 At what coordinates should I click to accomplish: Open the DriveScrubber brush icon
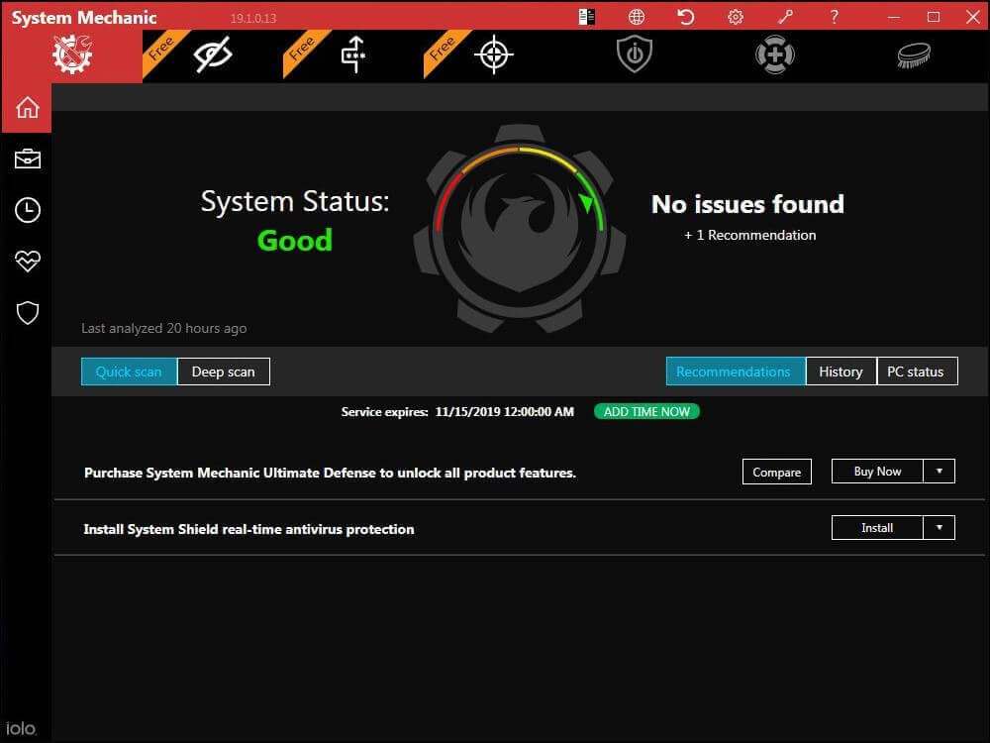(915, 55)
